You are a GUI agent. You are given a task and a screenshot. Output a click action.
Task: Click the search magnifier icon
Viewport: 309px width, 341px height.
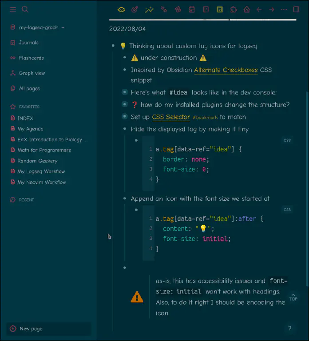tap(25, 9)
